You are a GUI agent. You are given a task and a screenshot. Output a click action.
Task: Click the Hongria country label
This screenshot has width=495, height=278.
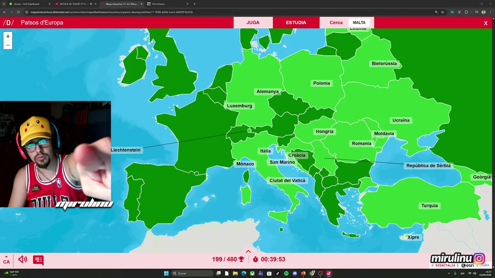click(324, 132)
